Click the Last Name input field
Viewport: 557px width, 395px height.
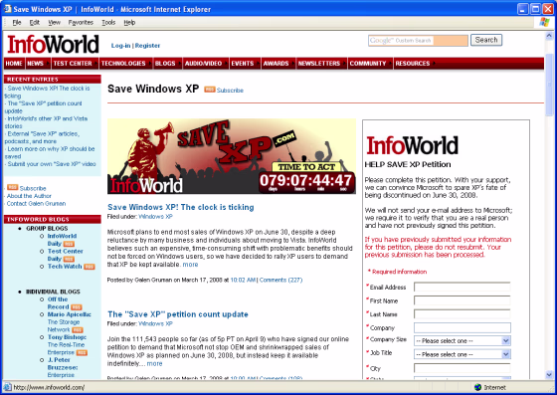(x=463, y=314)
